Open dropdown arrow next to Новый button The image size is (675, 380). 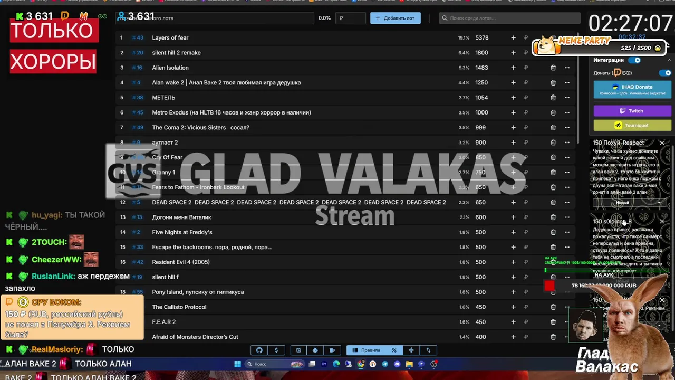pos(660,203)
